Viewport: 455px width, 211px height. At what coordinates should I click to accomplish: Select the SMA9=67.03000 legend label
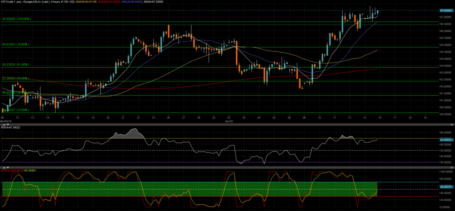(153, 2)
